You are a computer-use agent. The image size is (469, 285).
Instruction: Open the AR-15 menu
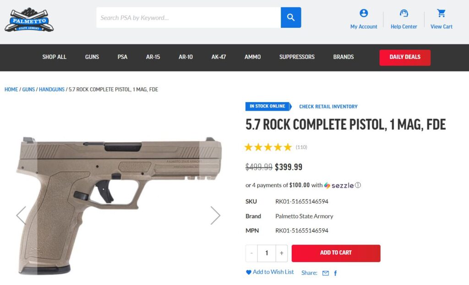tap(153, 57)
